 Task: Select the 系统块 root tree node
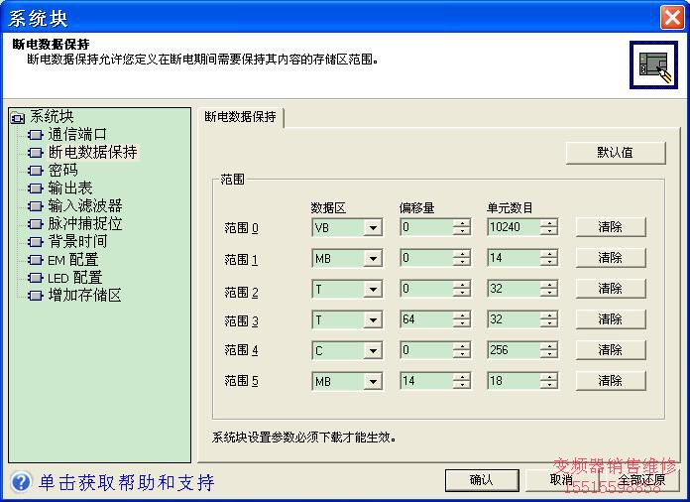point(51,117)
